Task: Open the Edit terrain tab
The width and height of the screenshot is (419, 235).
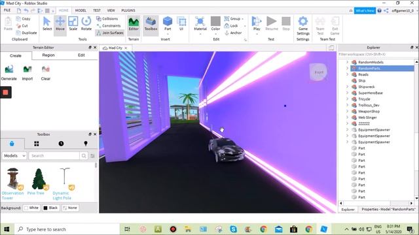Action: (x=81, y=55)
